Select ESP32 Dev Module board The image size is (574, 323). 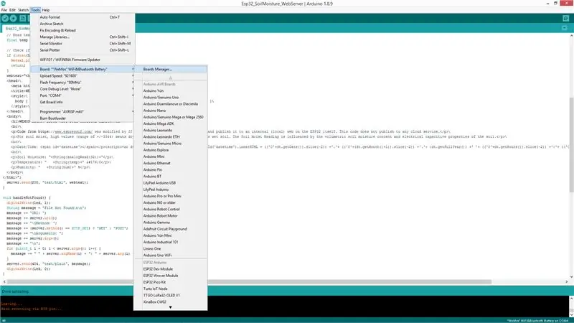[170, 269]
